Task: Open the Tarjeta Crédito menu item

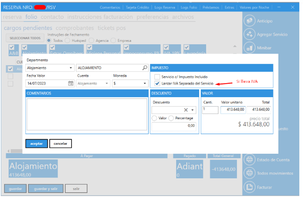Action: (x=137, y=7)
